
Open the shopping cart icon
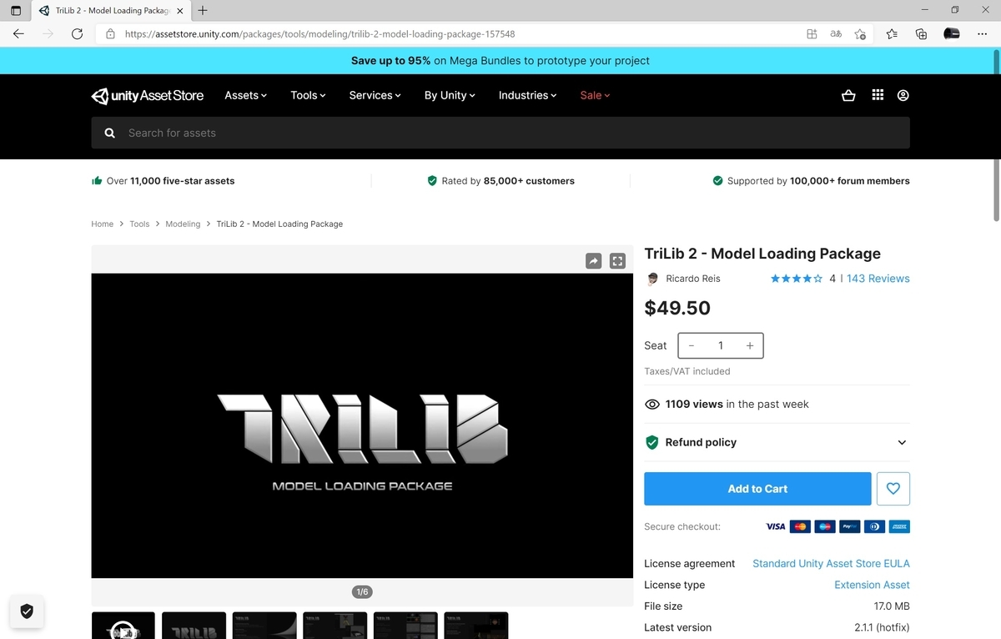point(848,95)
